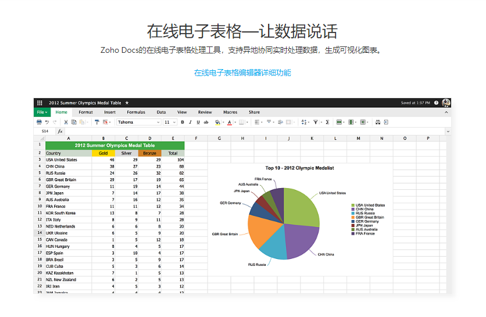Click the Find binoculars icon
Viewport: 486px width, 317px height.
coord(378,123)
